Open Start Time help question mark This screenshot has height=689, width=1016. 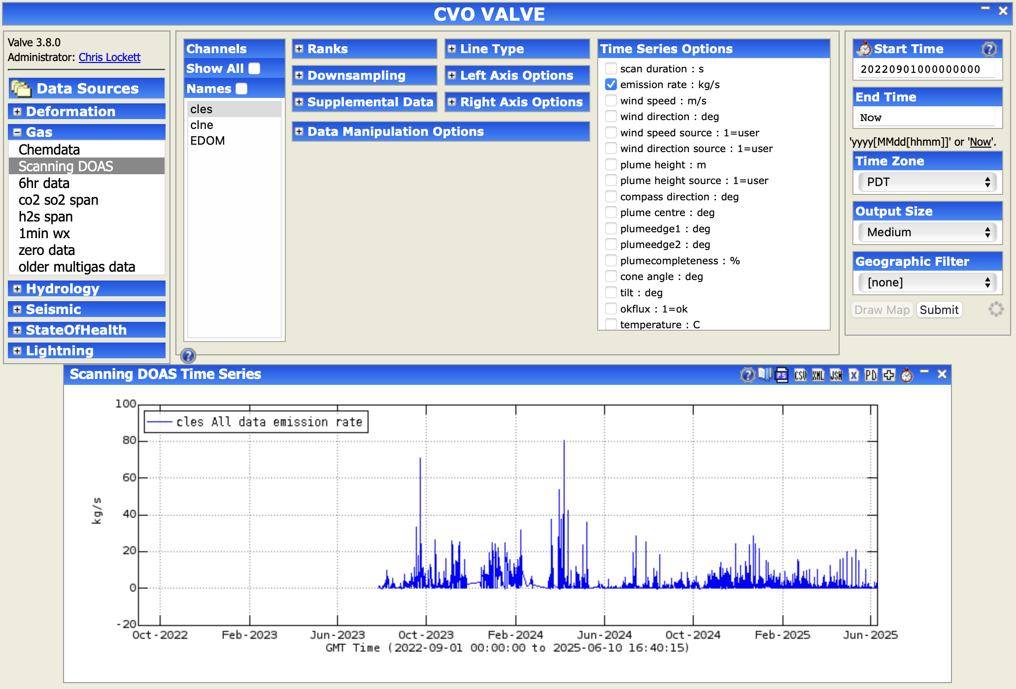tap(988, 49)
